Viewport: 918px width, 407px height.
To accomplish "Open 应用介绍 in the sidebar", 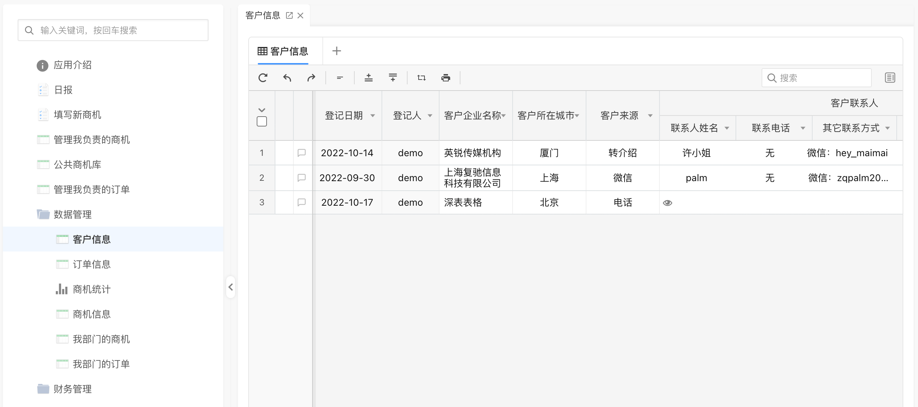I will click(72, 65).
